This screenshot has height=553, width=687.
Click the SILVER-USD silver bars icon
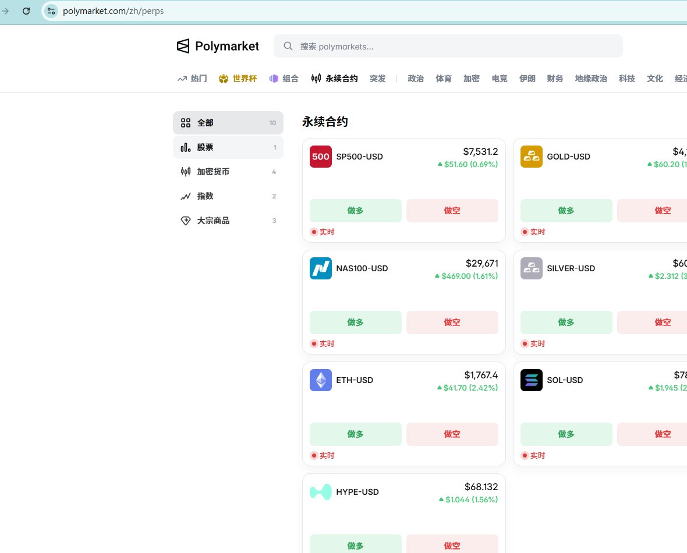point(532,268)
